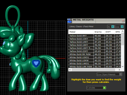This screenshot has height=95, width=127.
Task: Select the blue heart gem on pony
Action: (36, 63)
